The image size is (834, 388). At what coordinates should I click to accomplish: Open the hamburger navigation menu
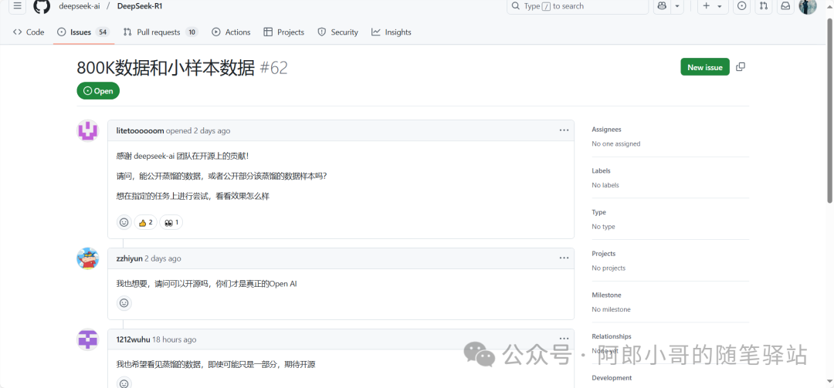pos(17,6)
